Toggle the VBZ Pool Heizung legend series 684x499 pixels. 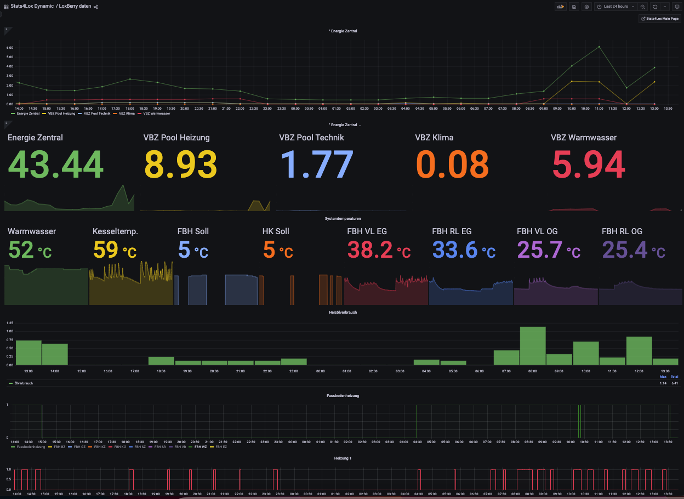61,113
